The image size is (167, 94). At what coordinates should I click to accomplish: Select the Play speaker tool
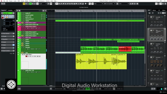tap(81, 4)
